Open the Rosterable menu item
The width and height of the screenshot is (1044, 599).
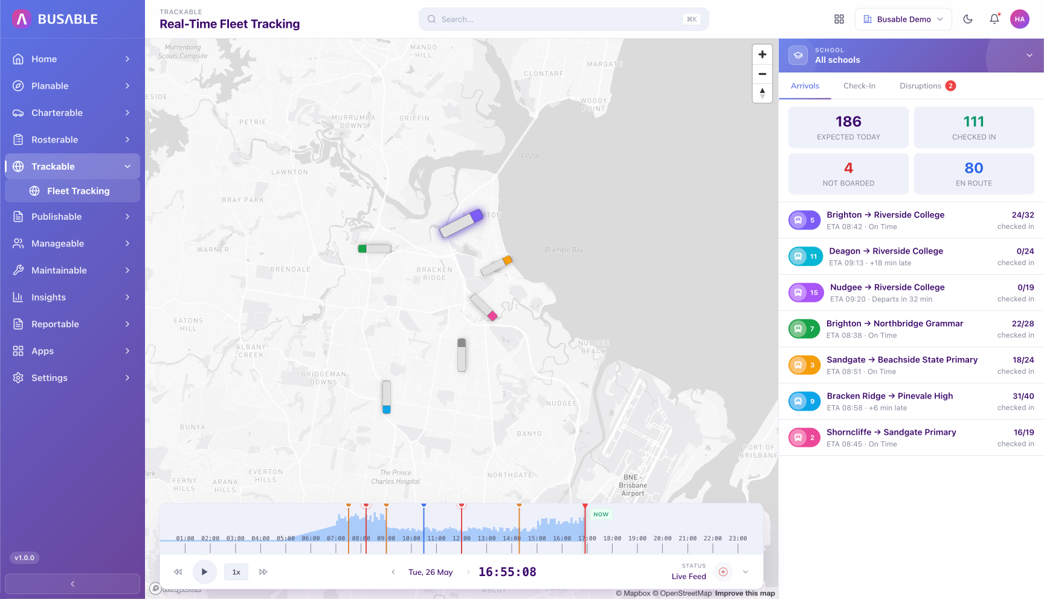tap(72, 139)
